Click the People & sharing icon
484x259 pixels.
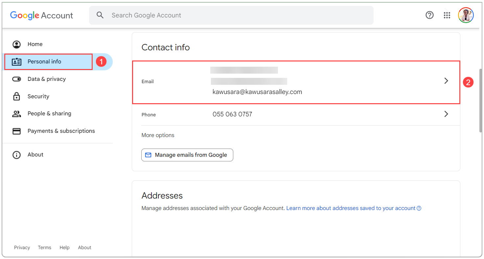16,114
